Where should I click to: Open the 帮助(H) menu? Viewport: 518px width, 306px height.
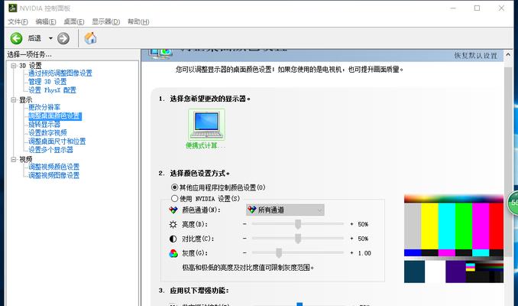click(138, 22)
